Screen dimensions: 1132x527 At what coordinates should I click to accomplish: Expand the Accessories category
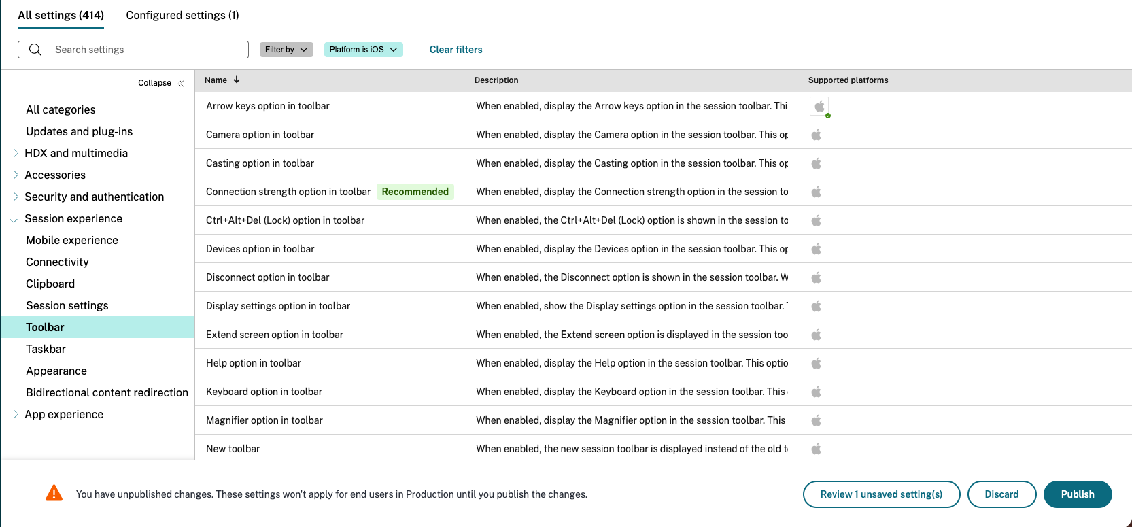[16, 175]
